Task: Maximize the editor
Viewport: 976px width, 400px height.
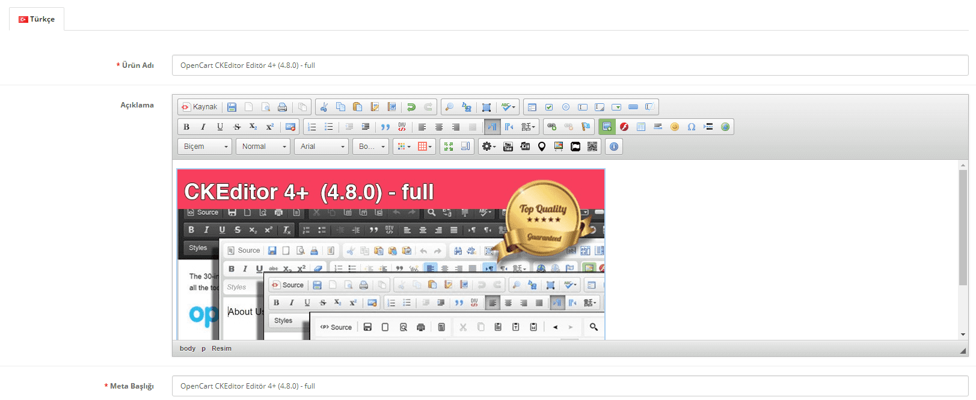Action: pyautogui.click(x=449, y=147)
